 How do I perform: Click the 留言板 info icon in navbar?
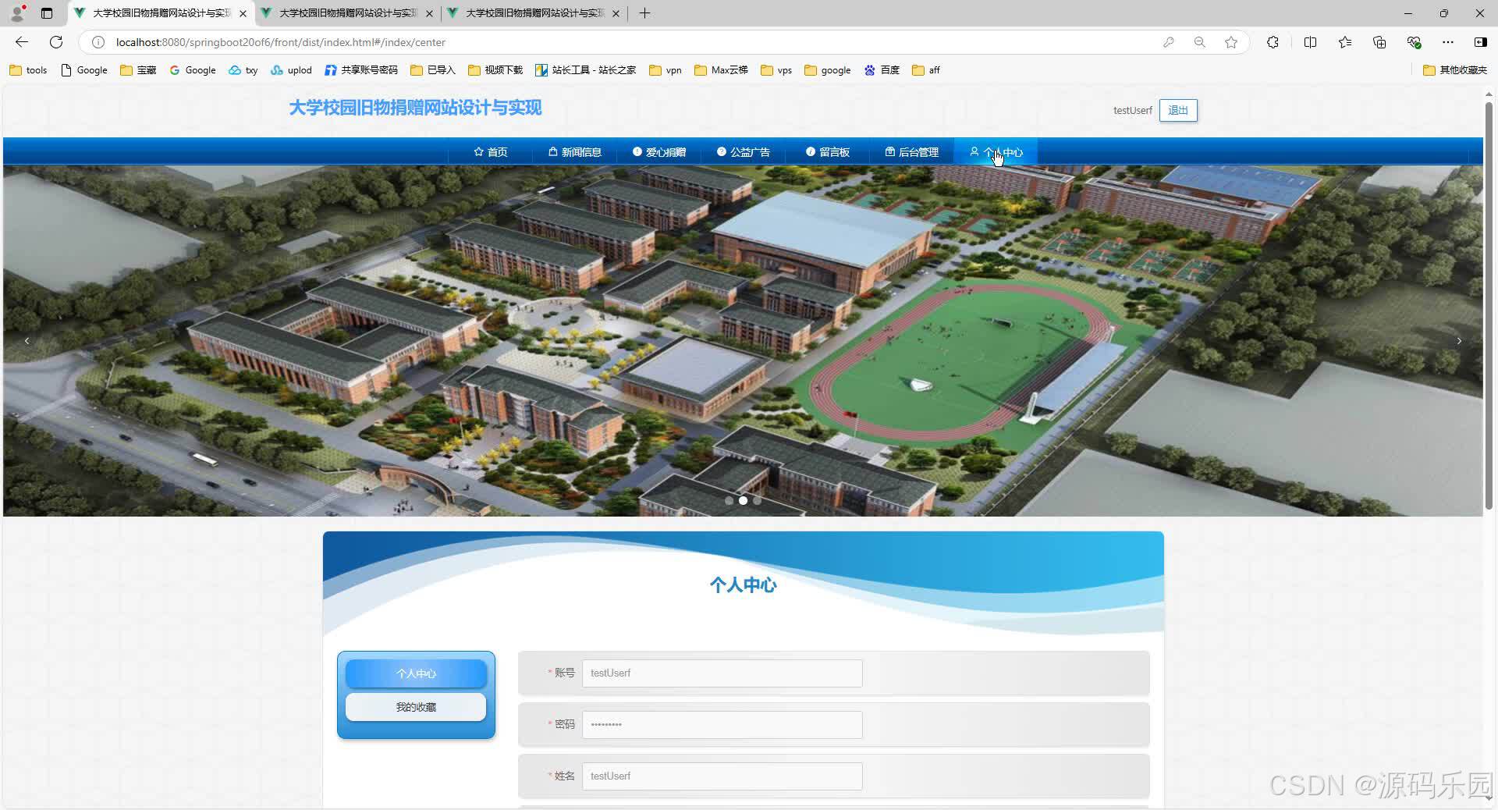pyautogui.click(x=810, y=152)
